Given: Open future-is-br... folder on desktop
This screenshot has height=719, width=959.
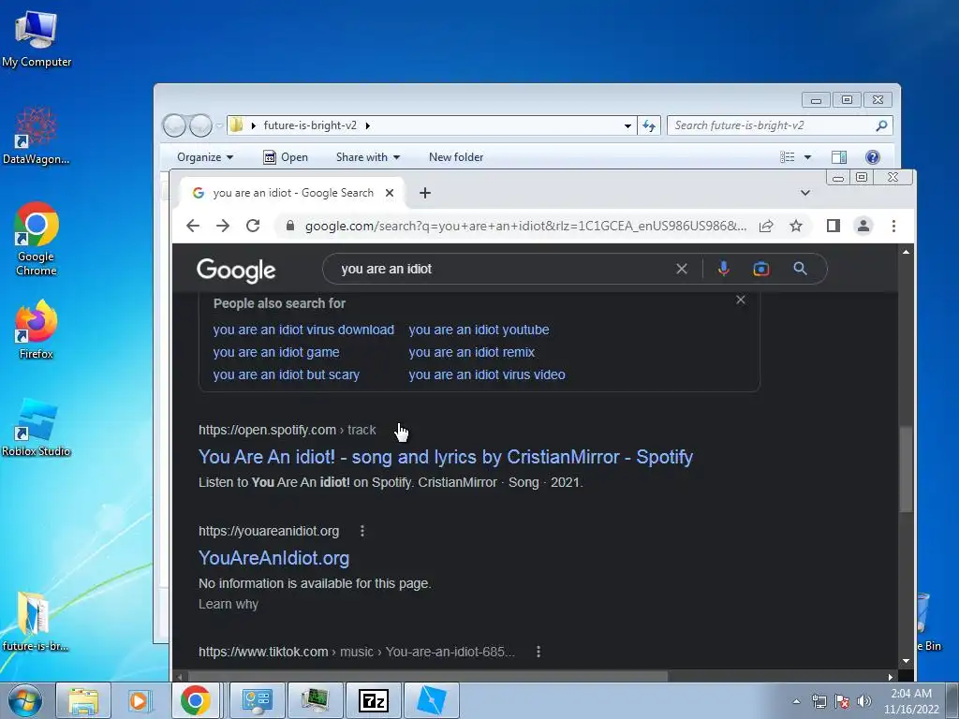Looking at the screenshot, I should click(x=35, y=621).
